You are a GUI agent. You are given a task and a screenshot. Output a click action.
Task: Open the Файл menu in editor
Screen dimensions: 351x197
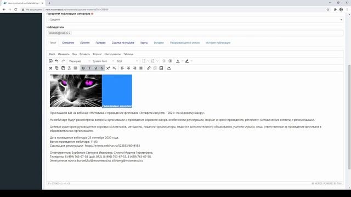click(x=52, y=54)
